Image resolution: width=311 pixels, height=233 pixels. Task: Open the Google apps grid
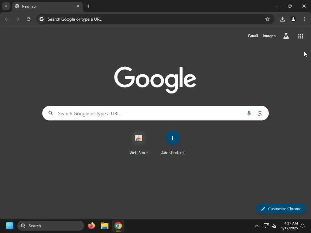(300, 36)
